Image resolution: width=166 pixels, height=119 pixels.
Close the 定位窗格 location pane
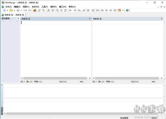[18, 18]
